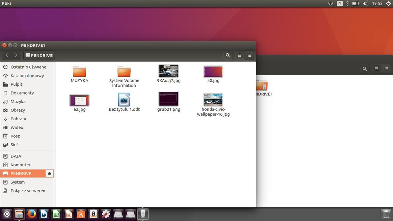Switch background Files window to grid view

pyautogui.click(x=386, y=69)
